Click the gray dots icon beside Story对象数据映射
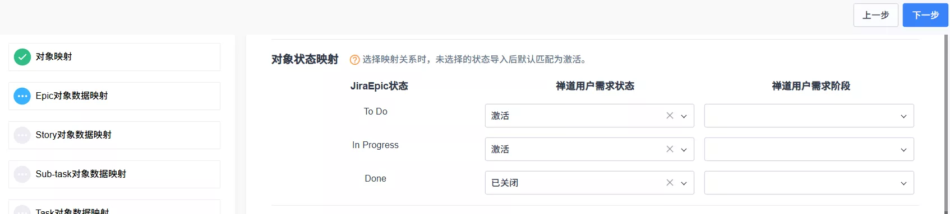950x214 pixels. click(22, 135)
